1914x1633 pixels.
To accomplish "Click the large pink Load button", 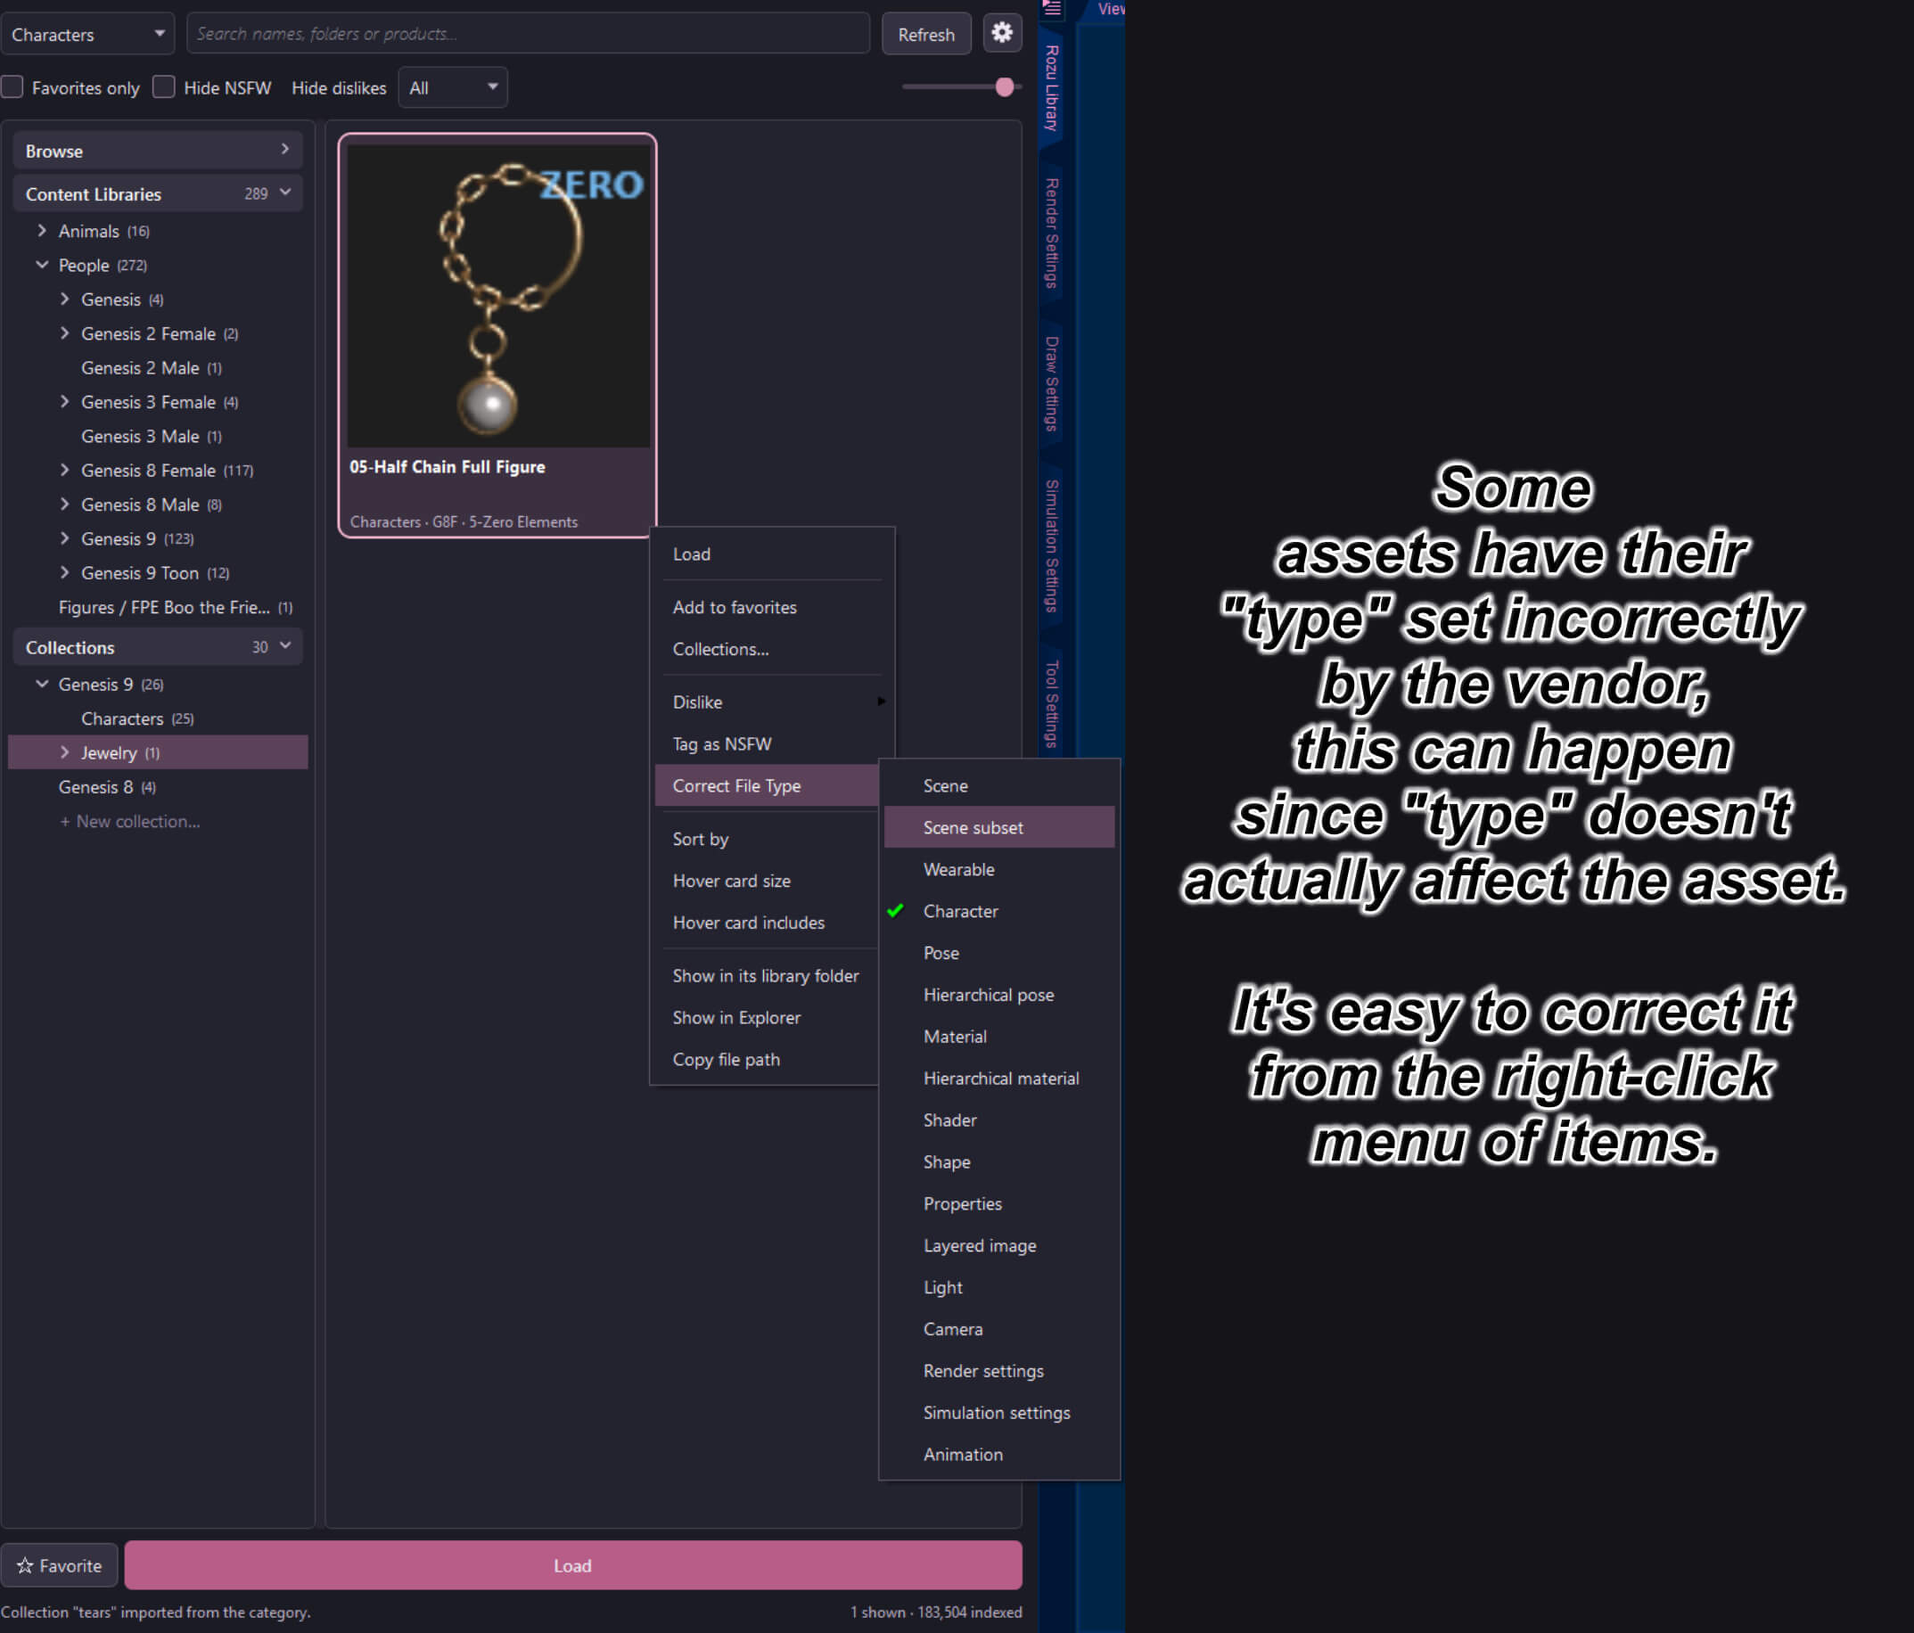I will [x=572, y=1565].
